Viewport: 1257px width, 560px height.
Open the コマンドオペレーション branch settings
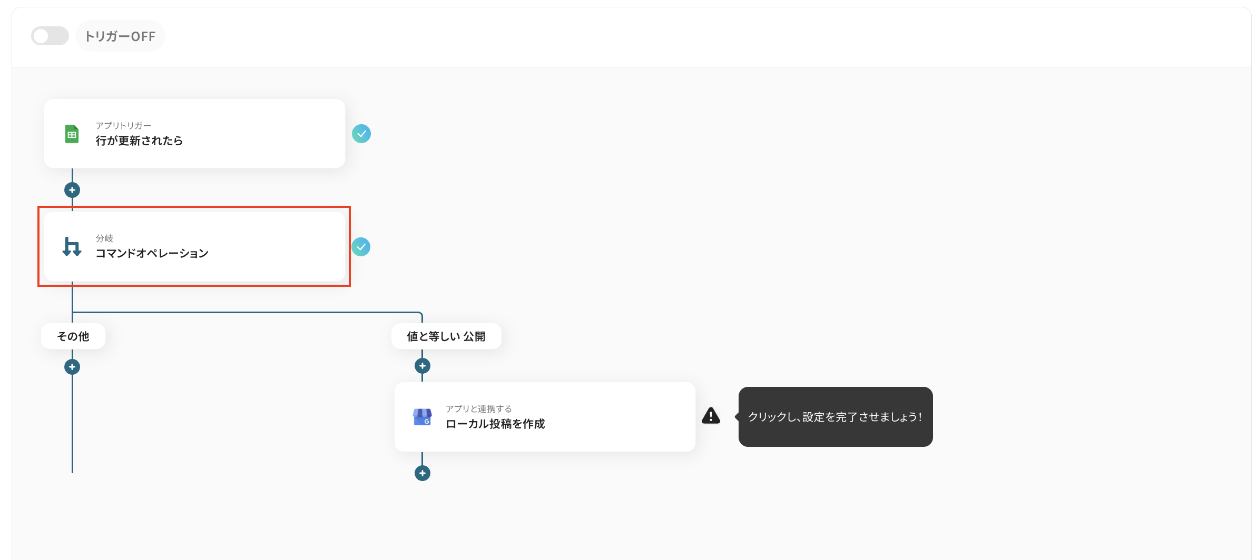point(194,246)
